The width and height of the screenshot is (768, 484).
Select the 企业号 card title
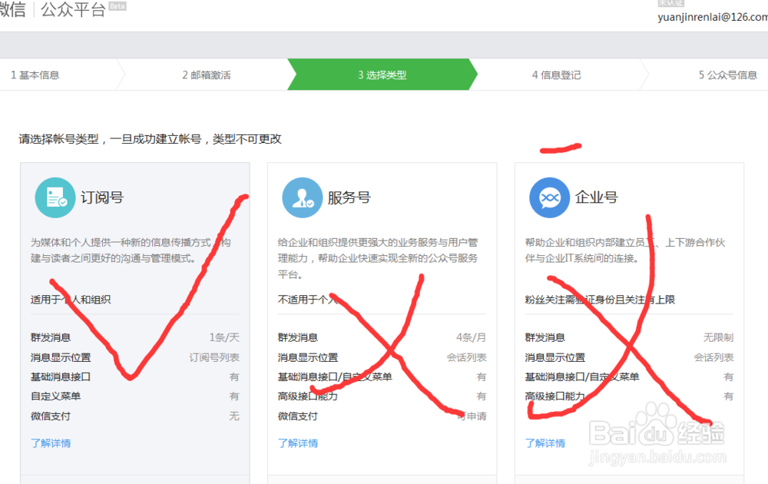point(597,197)
